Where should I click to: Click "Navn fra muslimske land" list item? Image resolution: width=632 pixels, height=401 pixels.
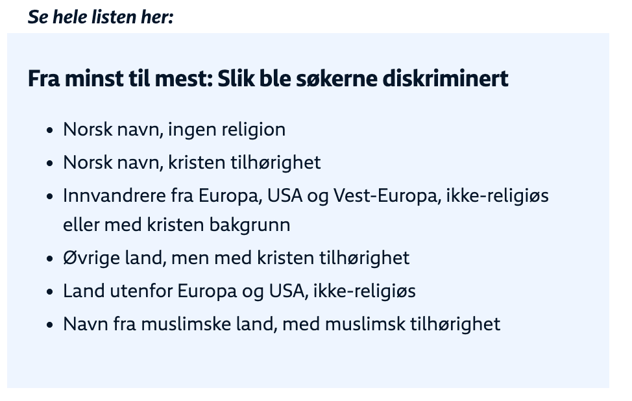tap(282, 324)
